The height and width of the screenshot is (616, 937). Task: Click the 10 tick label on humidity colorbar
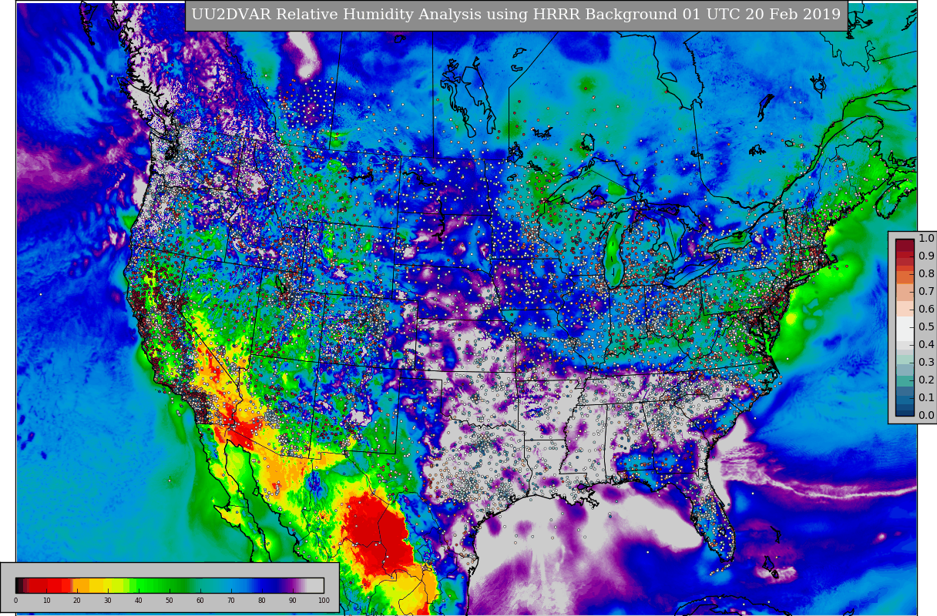[46, 601]
